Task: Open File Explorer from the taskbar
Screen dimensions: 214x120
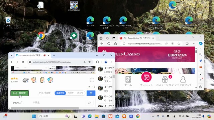Action: (x=97, y=116)
